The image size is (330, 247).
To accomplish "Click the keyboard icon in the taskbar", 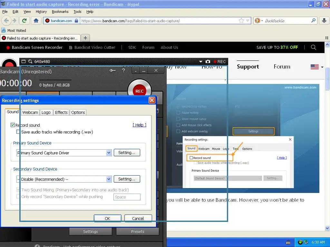I will coord(288,242).
